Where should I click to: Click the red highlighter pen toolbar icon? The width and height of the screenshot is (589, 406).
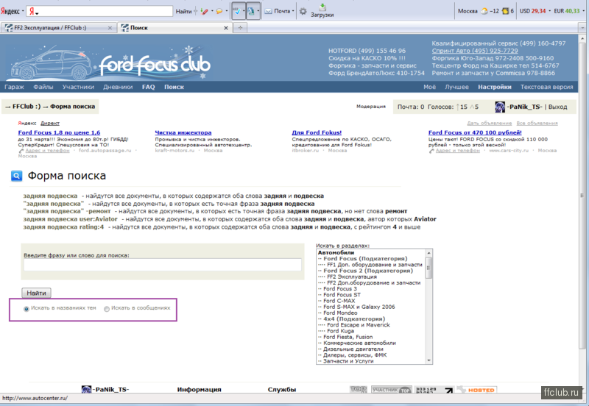(205, 11)
